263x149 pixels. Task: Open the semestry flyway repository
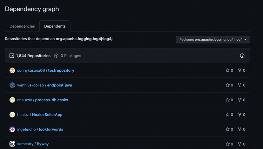(x=42, y=144)
